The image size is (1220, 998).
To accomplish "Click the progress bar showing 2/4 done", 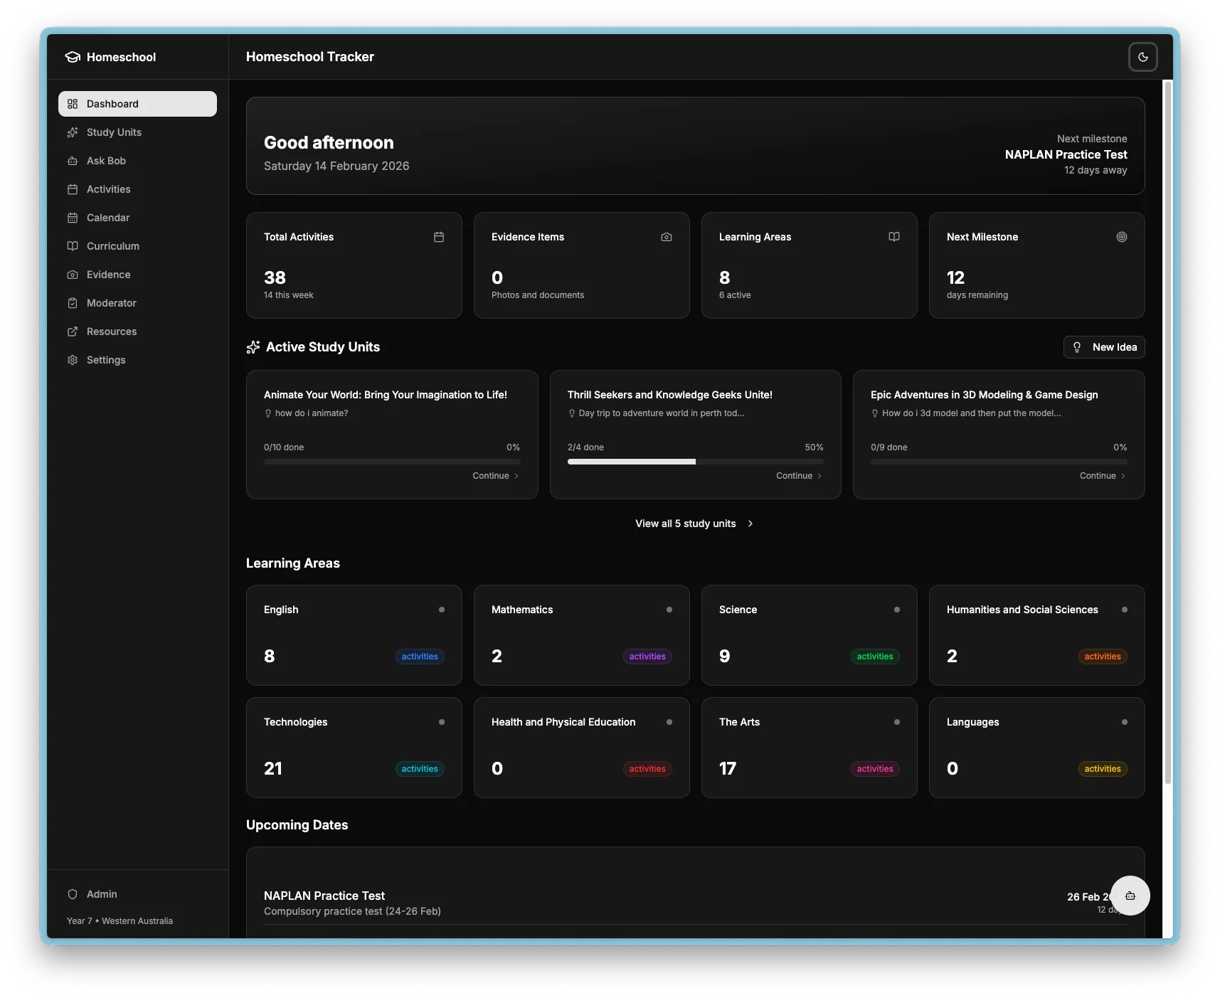I will (x=695, y=462).
